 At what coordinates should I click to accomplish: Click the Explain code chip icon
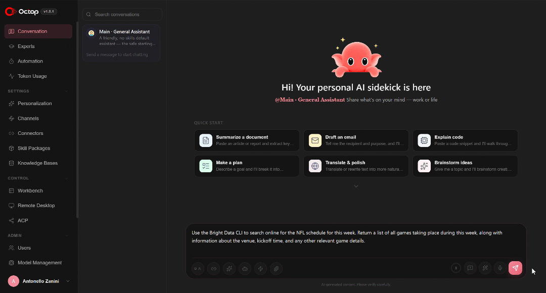click(424, 140)
